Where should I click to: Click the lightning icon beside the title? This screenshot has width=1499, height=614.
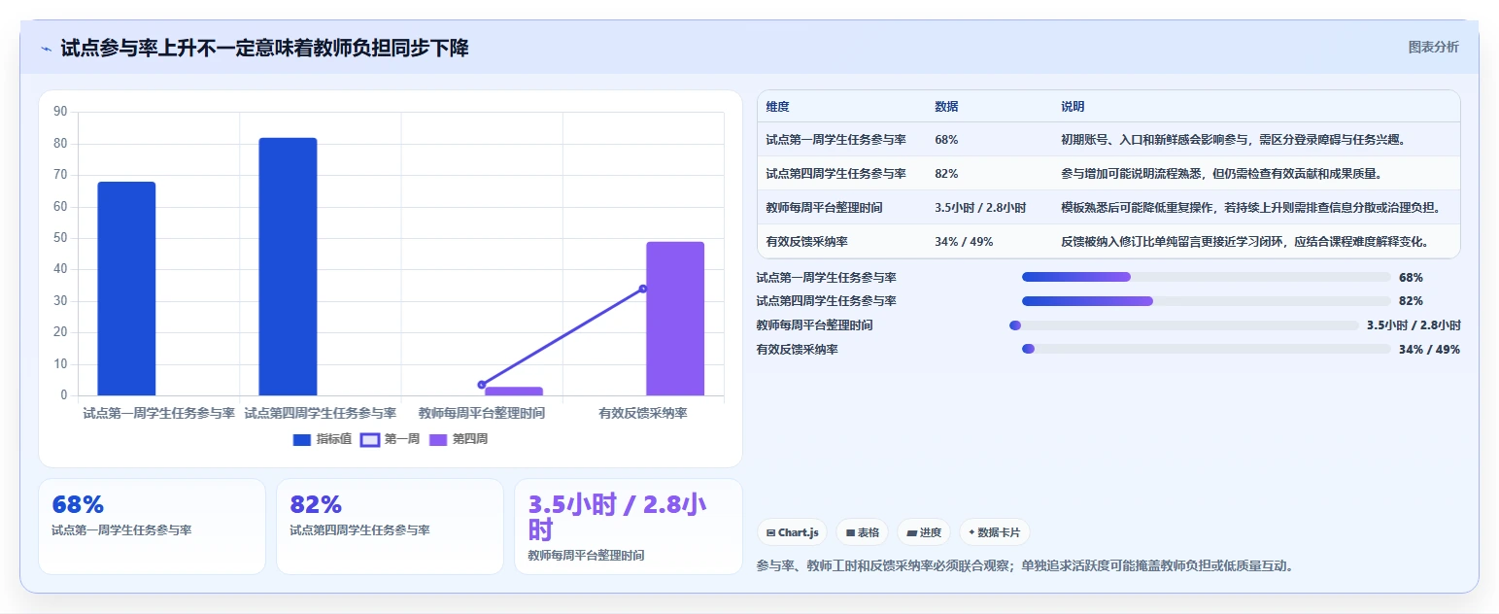click(47, 49)
